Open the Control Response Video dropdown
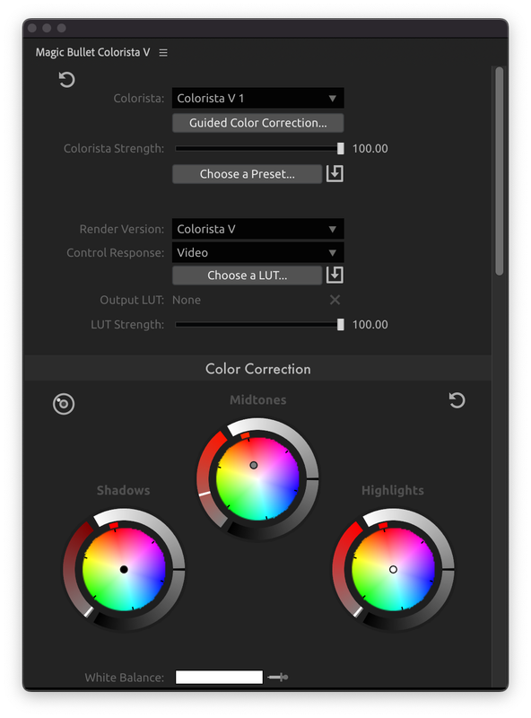 tap(257, 252)
